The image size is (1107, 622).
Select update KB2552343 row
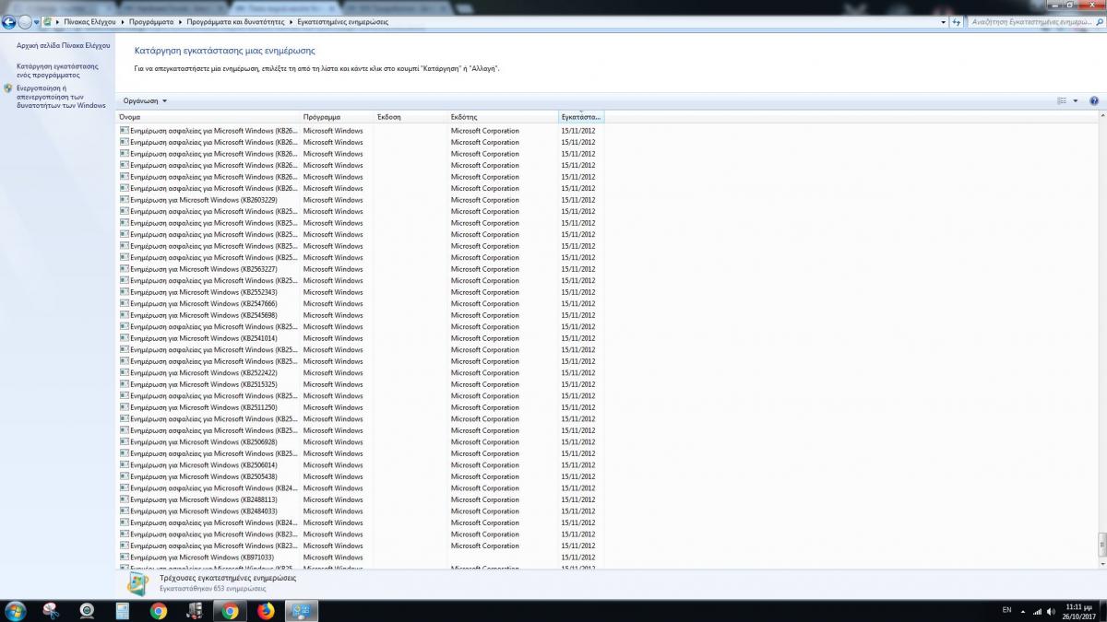point(361,292)
